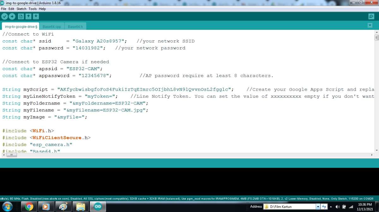Save the sketch using the down-arrow icon

tap(36, 16)
